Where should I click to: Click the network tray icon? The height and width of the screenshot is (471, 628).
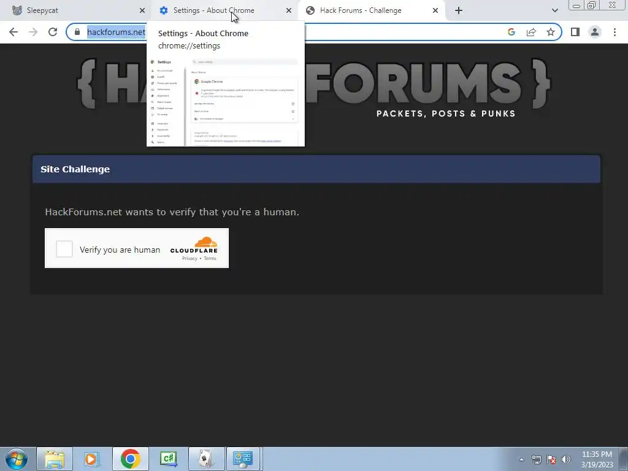click(536, 459)
